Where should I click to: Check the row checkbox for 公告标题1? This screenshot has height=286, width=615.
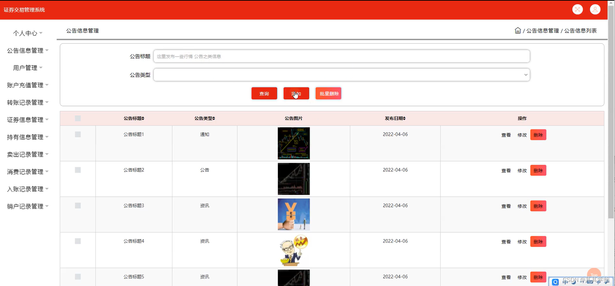pyautogui.click(x=78, y=135)
